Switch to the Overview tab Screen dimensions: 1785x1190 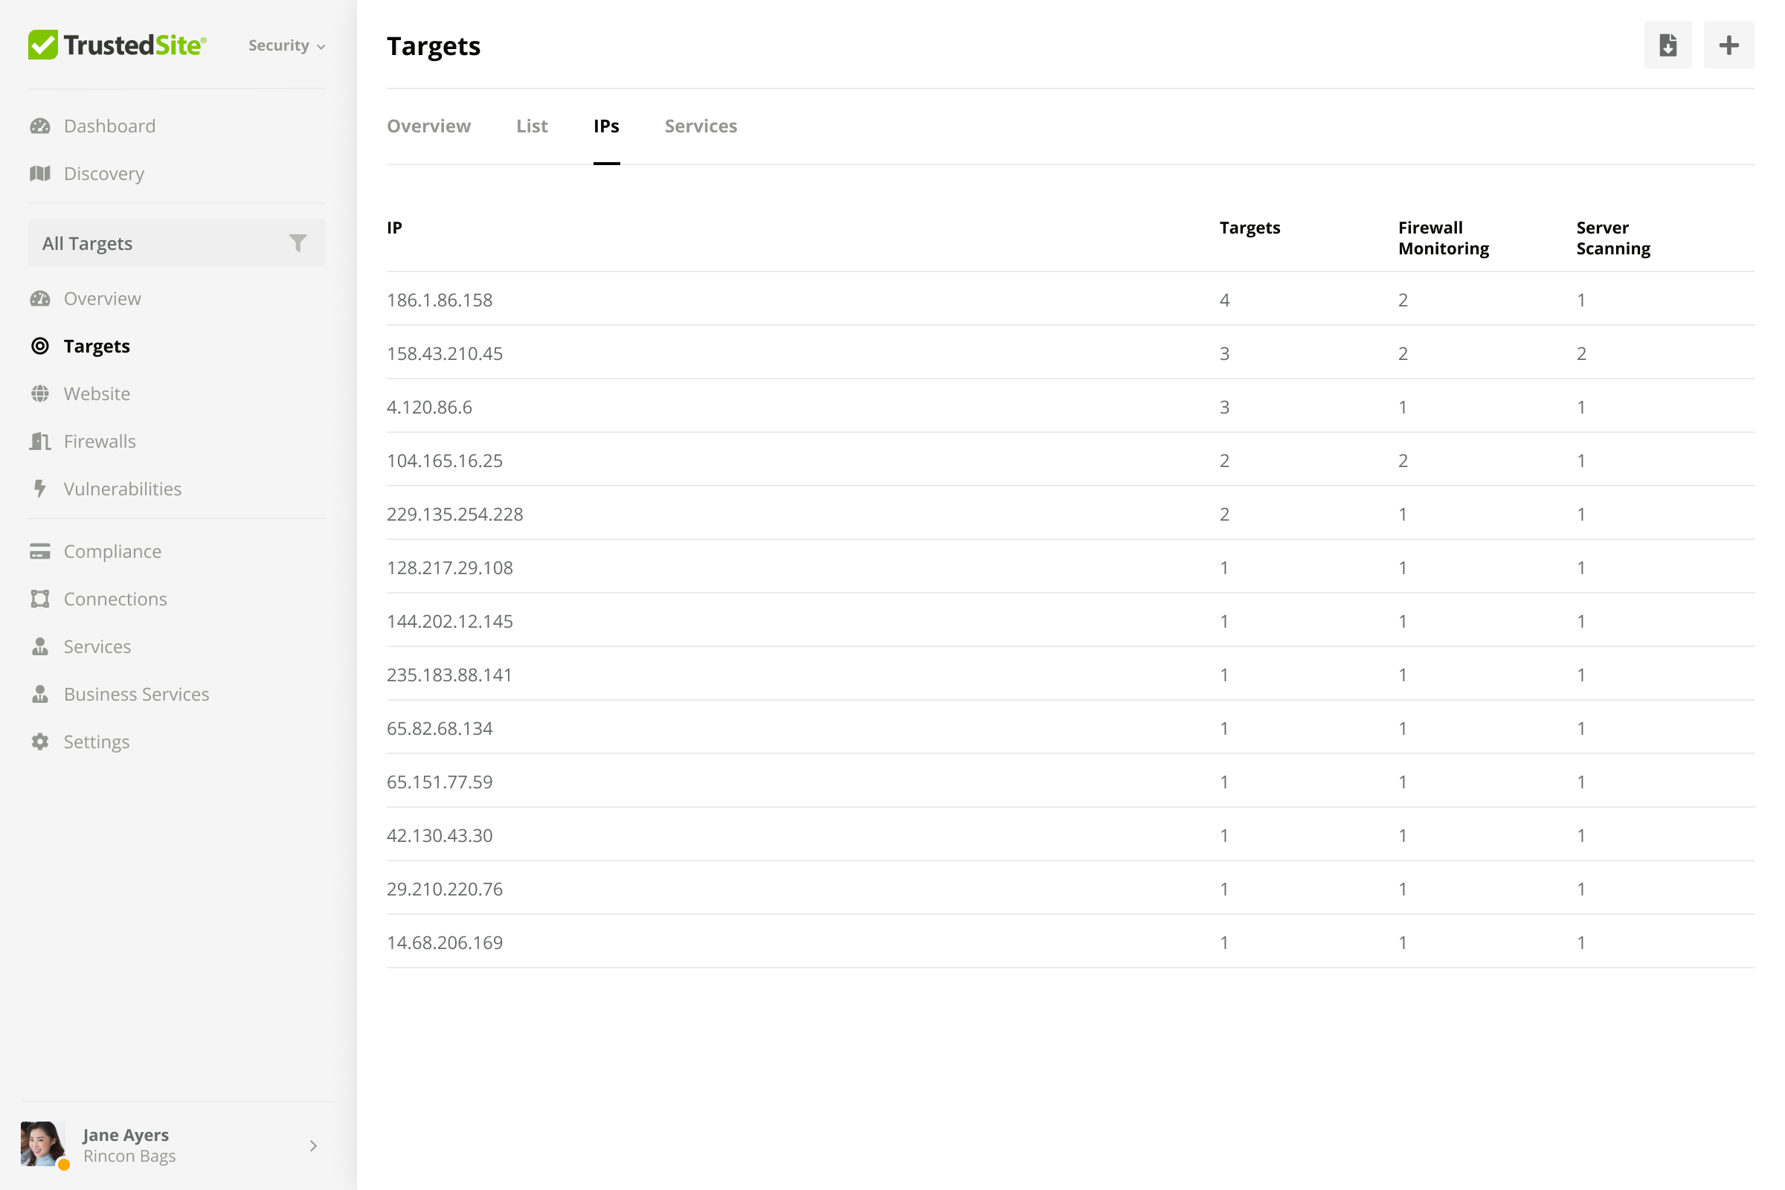pyautogui.click(x=429, y=126)
